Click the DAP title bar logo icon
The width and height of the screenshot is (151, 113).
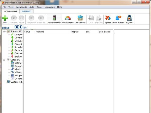coord(3,3)
